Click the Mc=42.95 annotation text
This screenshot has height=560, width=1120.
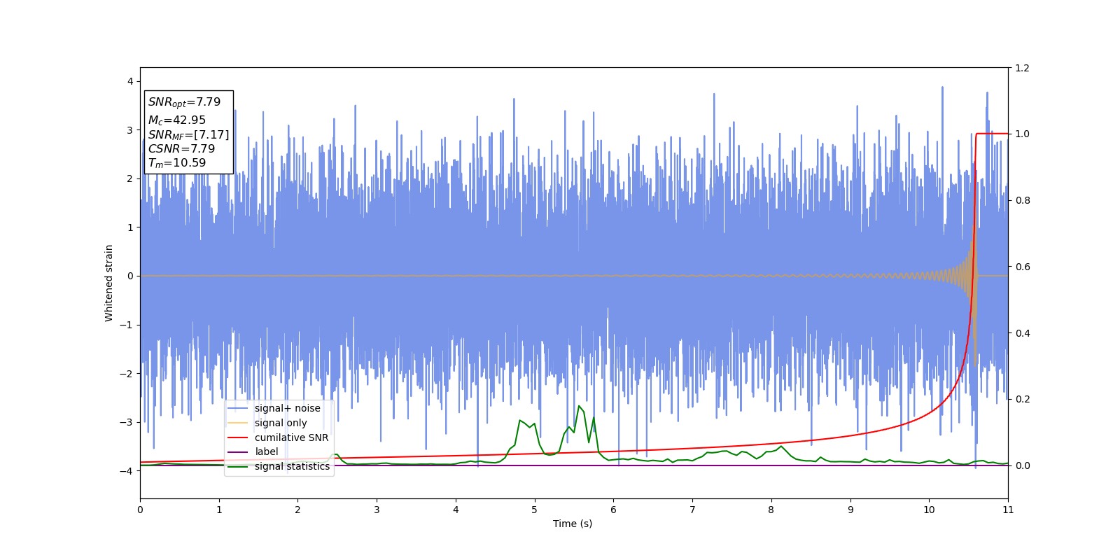176,120
